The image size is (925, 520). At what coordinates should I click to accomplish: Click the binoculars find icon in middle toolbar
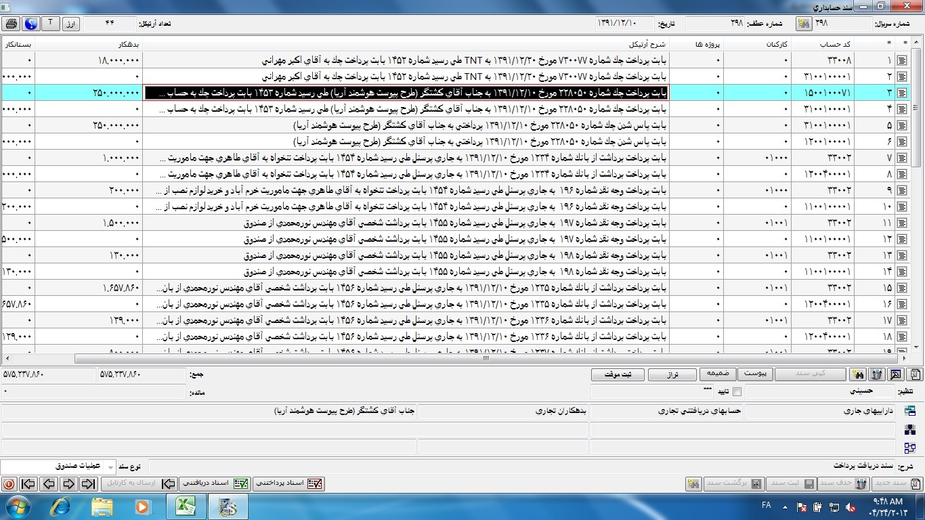point(859,374)
